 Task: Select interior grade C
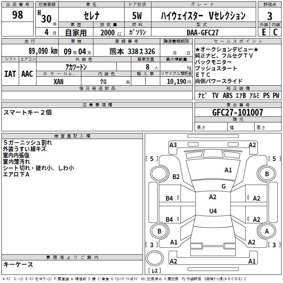[275, 32]
